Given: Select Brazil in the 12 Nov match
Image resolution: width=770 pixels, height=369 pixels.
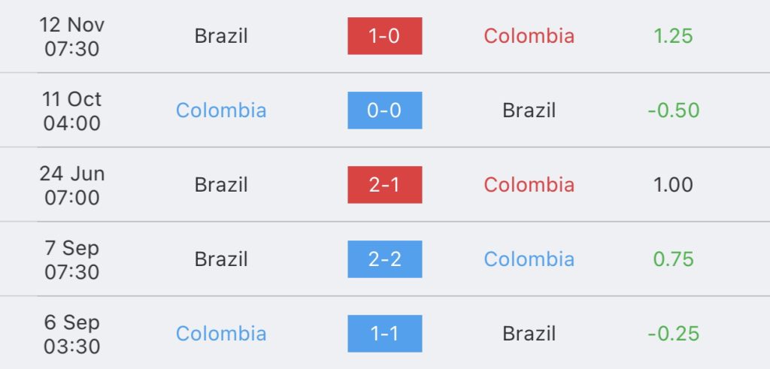Looking at the screenshot, I should pyautogui.click(x=221, y=36).
